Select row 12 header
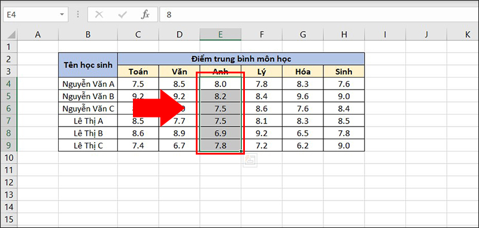Image resolution: width=479 pixels, height=228 pixels. click(x=8, y=182)
